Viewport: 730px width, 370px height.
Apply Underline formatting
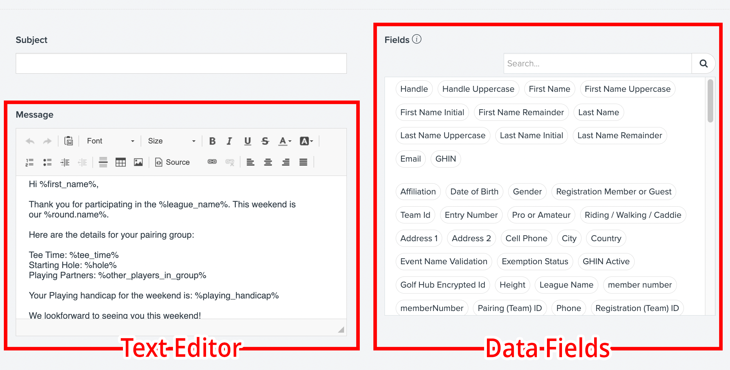pos(248,141)
